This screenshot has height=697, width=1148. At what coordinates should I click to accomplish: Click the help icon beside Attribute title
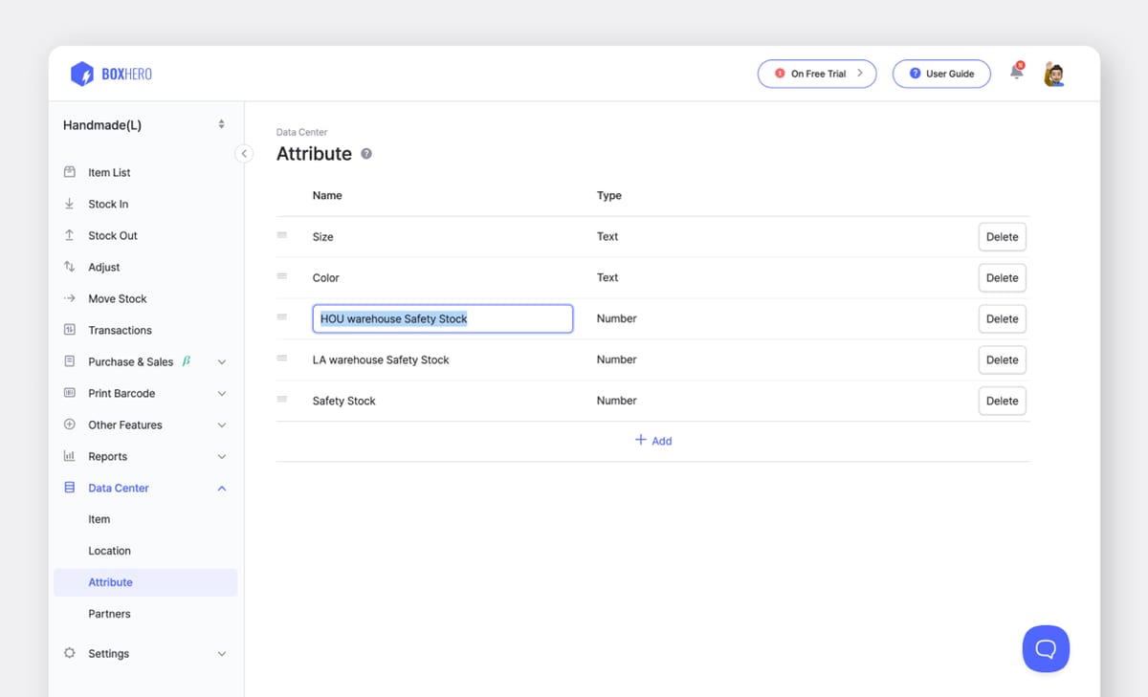365,153
